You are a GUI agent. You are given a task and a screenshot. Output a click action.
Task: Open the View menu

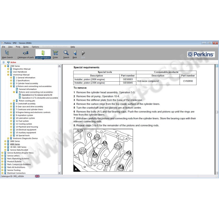[10, 47]
